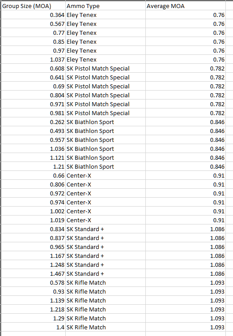The width and height of the screenshot is (233, 336).
Task: Click the cell with group size 0.364
Action: 33,15
